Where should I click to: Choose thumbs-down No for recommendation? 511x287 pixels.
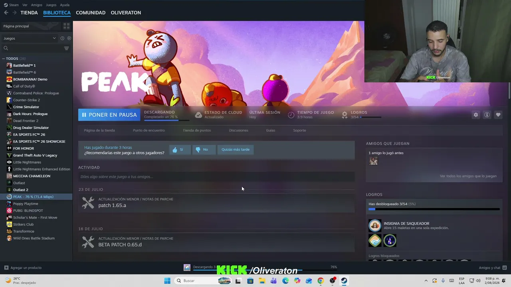click(x=204, y=149)
